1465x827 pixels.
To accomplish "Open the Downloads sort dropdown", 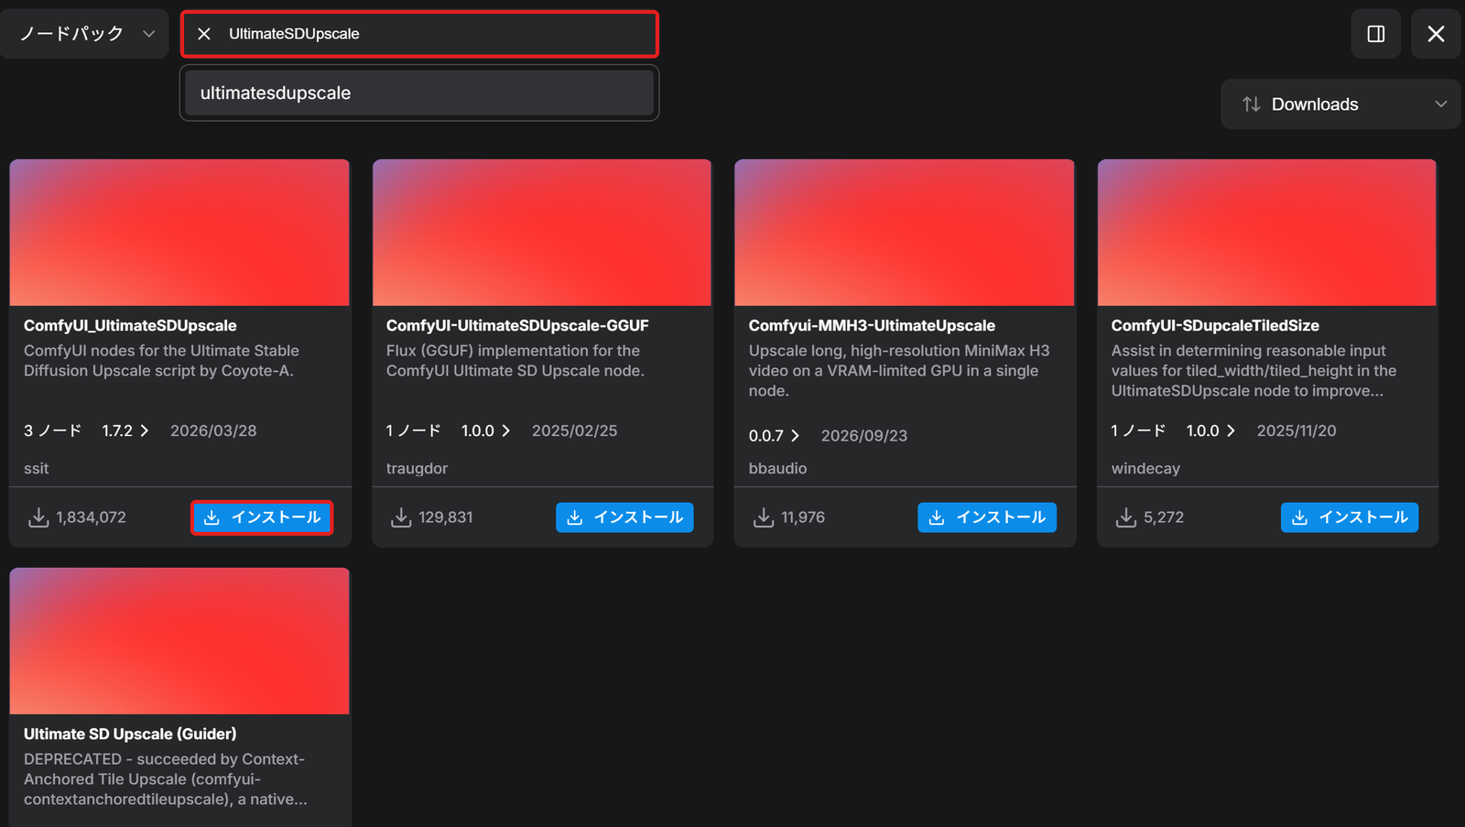I will point(1340,104).
